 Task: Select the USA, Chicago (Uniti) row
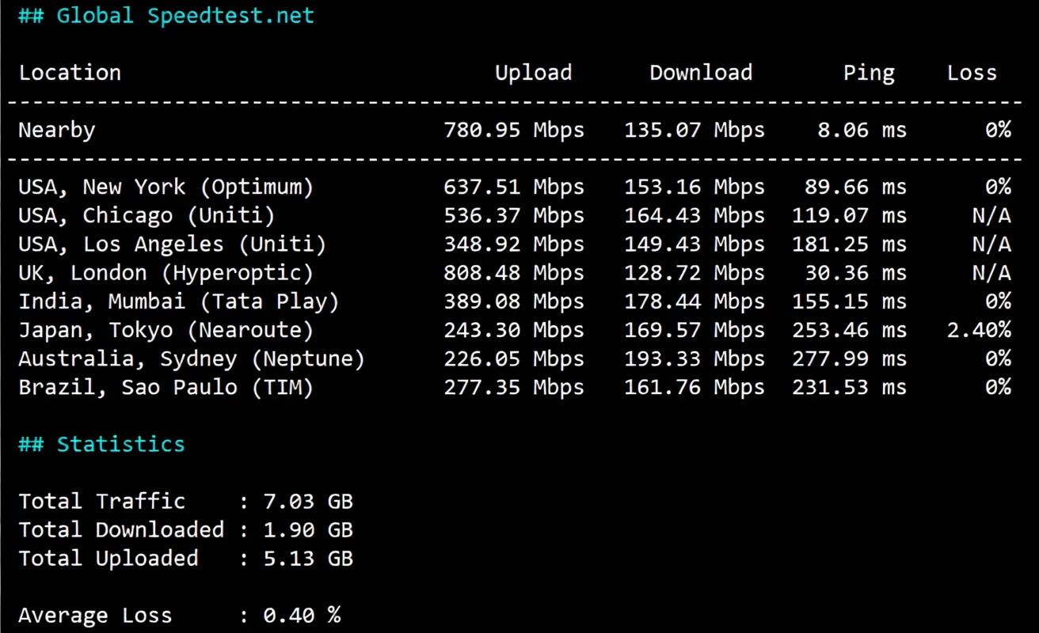click(x=139, y=215)
